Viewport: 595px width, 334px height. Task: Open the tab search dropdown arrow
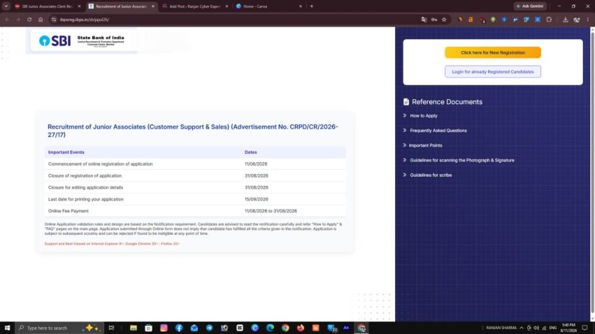point(6,6)
